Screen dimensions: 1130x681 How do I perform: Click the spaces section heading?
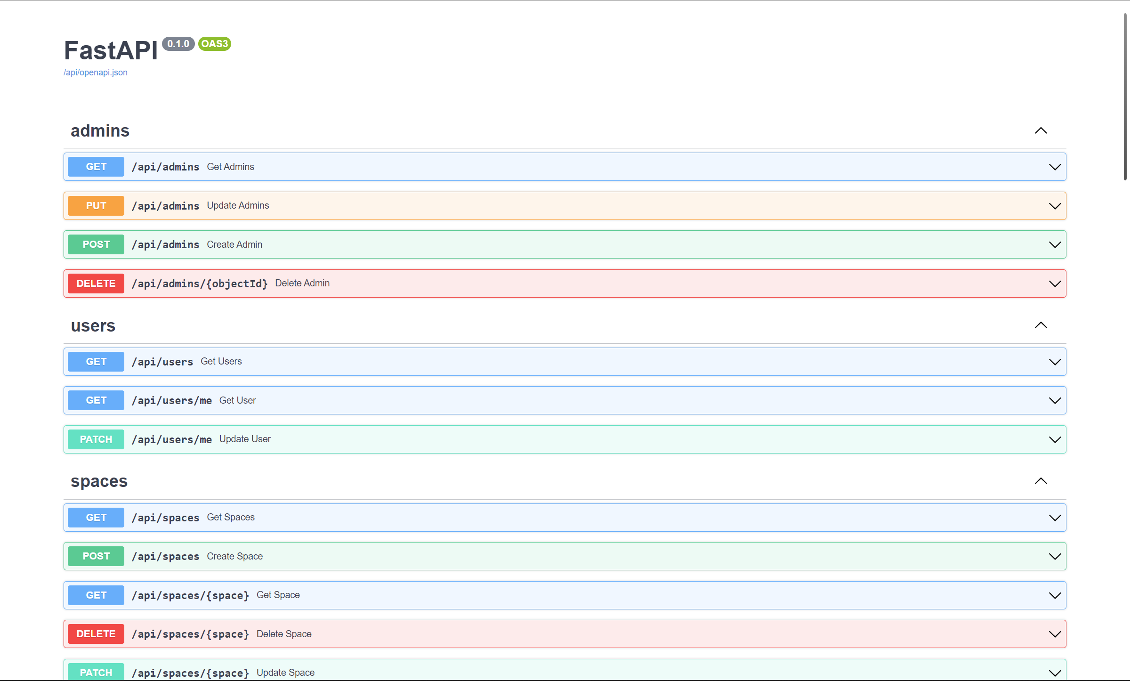pos(99,482)
